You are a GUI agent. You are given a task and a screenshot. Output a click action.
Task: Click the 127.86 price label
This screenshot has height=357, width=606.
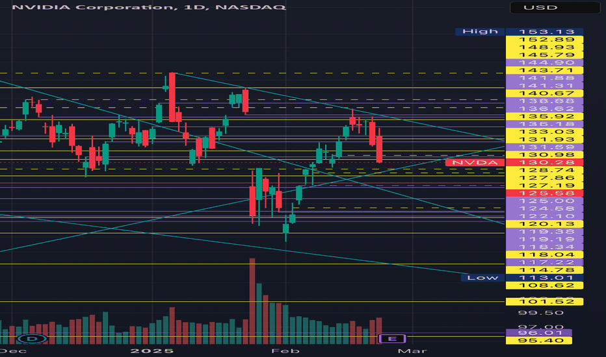tap(544, 178)
